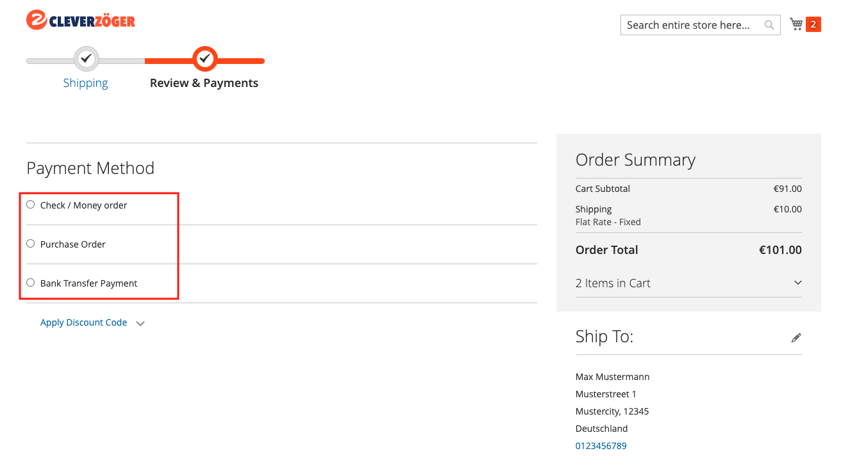Screen dimensions: 841x467
Task: Expand the 2 Items in Cart list
Action: click(688, 283)
